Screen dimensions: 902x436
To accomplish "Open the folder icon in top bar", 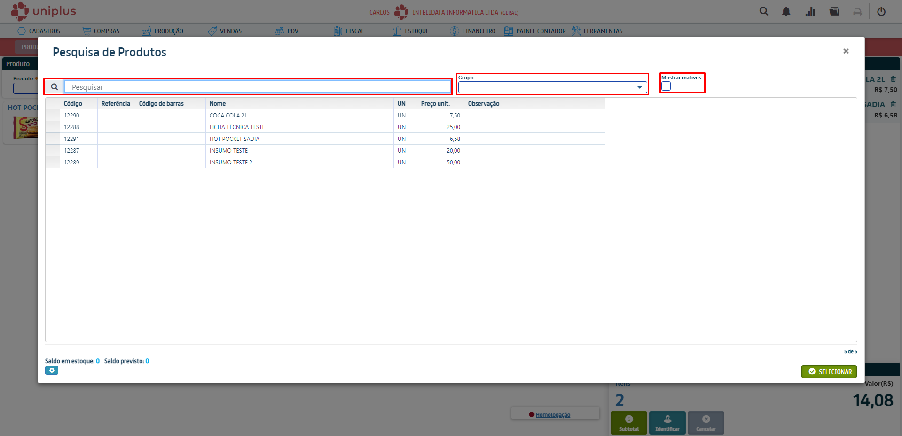I will coord(834,12).
